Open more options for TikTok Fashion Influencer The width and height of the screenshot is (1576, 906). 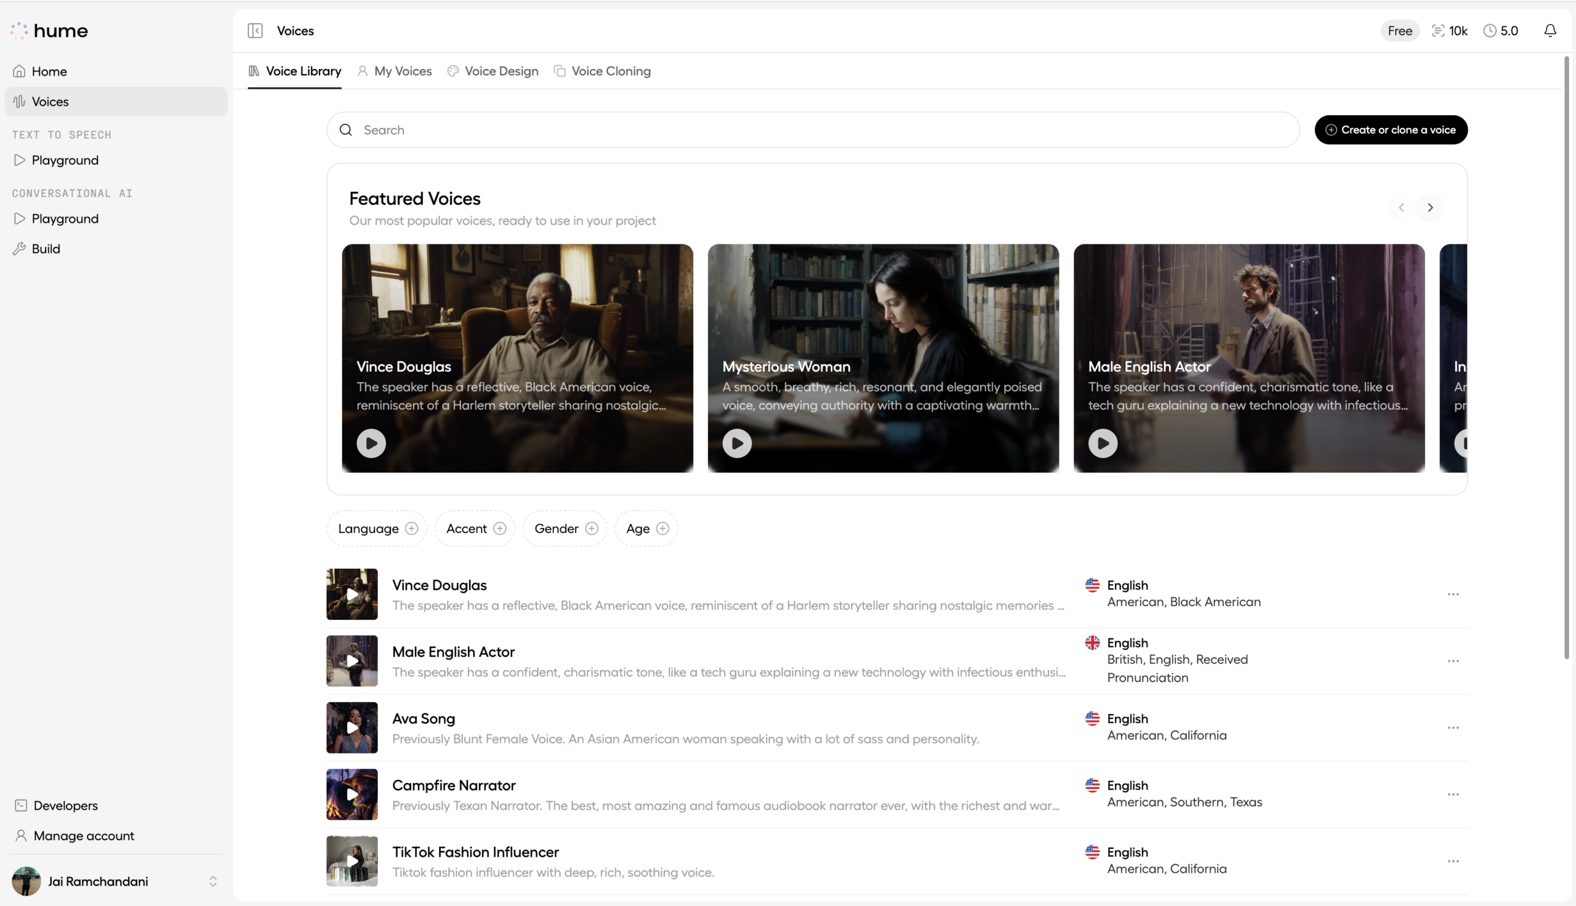tap(1452, 861)
